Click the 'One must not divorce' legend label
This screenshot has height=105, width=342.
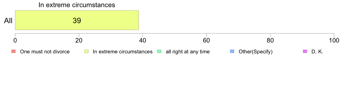coord(45,52)
